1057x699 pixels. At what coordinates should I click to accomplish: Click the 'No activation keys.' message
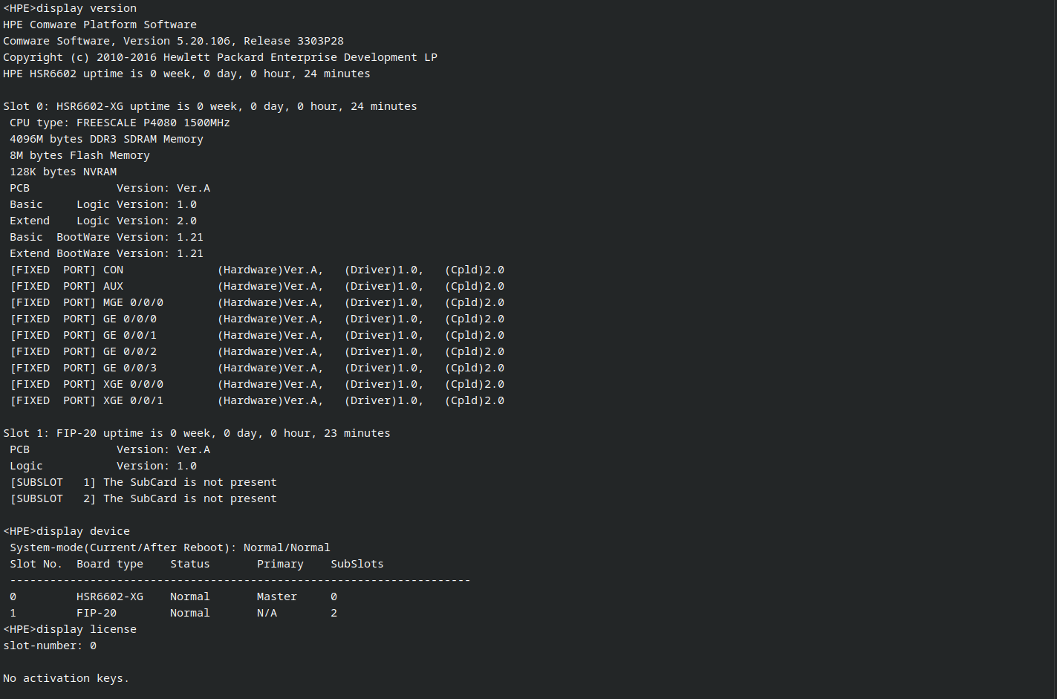[x=66, y=678]
